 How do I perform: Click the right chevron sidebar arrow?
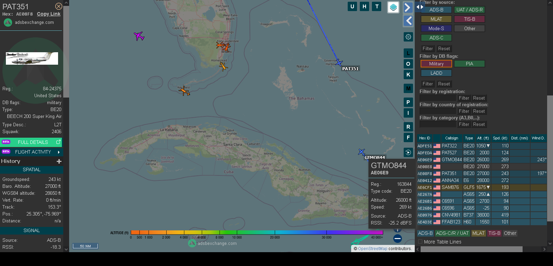(408, 7)
